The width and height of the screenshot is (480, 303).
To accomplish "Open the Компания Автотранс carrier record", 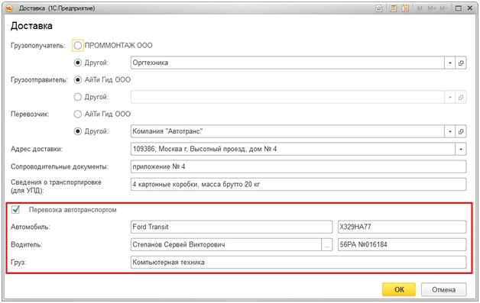I will click(461, 131).
